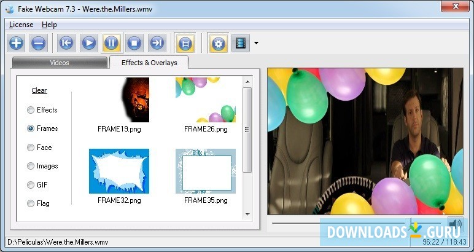Click the frames list scroll down arrow
The height and width of the screenshot is (252, 474).
coord(247,214)
